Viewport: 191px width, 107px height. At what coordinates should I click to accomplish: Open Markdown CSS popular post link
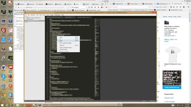pyautogui.click(x=169, y=98)
